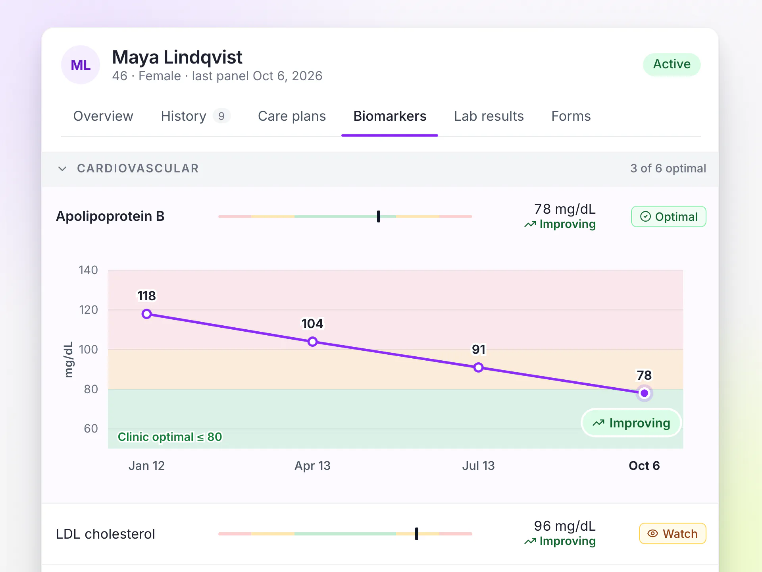The width and height of the screenshot is (762, 572).
Task: Click the LDL cholesterol range bar marker
Action: tap(417, 534)
